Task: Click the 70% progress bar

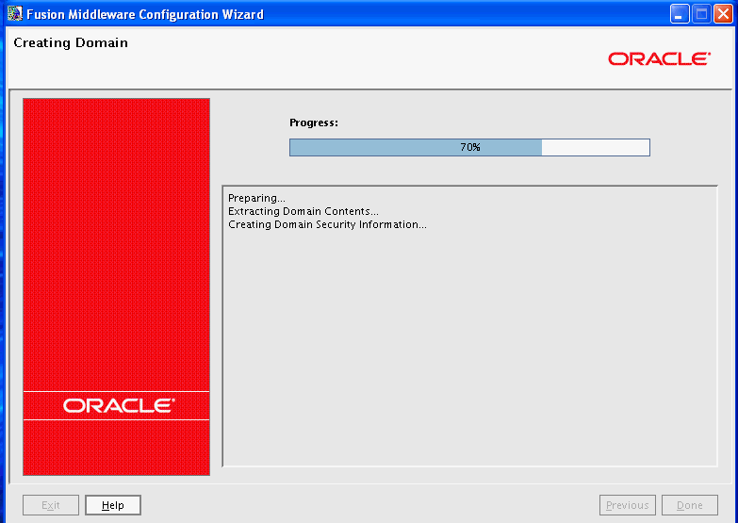Action: [x=469, y=147]
